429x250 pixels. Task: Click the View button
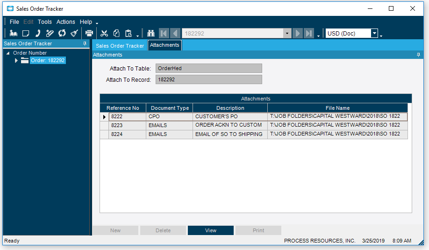tap(211, 230)
